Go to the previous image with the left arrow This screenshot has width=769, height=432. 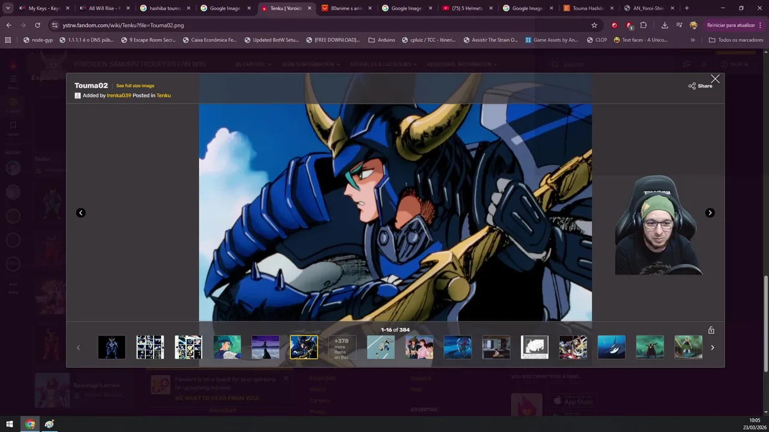[x=81, y=213]
